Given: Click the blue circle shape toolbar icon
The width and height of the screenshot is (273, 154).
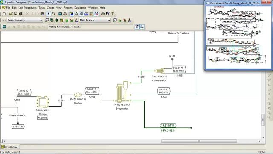Looking at the screenshot, I should tap(72, 14).
